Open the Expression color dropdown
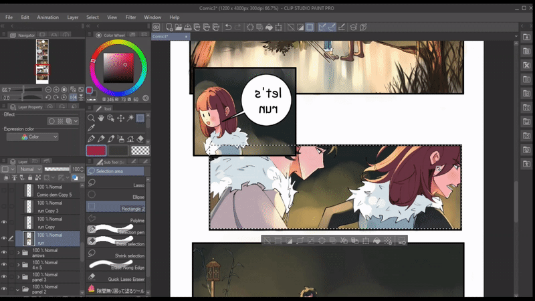Image resolution: width=535 pixels, height=301 pixels. point(31,136)
